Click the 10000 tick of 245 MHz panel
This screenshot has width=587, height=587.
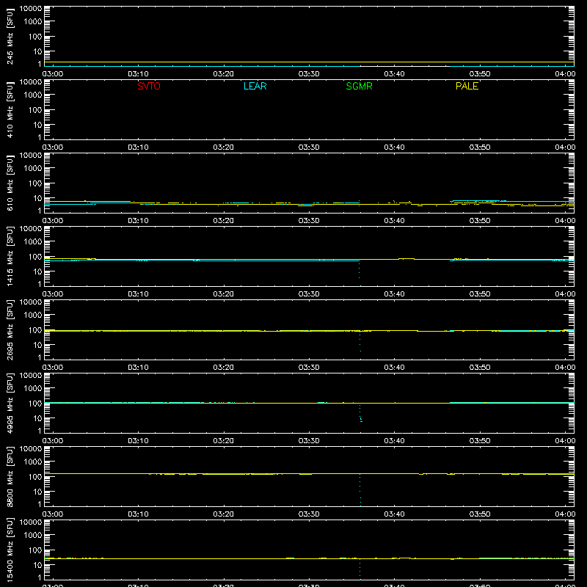(x=31, y=9)
